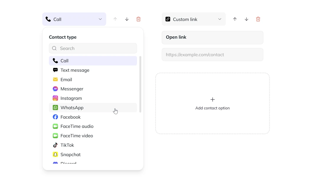
Task: Click the Open link label field
Action: (213, 37)
